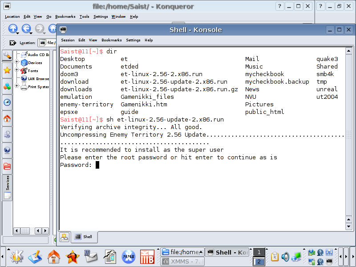
Task: Switch to XMMS in the taskbar
Action: [182, 262]
